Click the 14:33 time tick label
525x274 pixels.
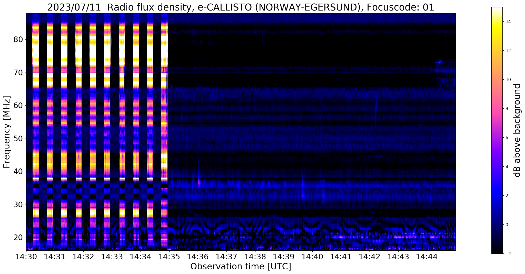pyautogui.click(x=112, y=257)
